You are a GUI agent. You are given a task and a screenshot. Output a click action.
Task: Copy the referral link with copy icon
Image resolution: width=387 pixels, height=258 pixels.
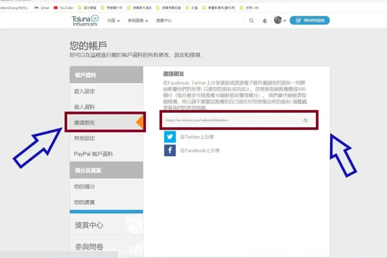pos(305,120)
